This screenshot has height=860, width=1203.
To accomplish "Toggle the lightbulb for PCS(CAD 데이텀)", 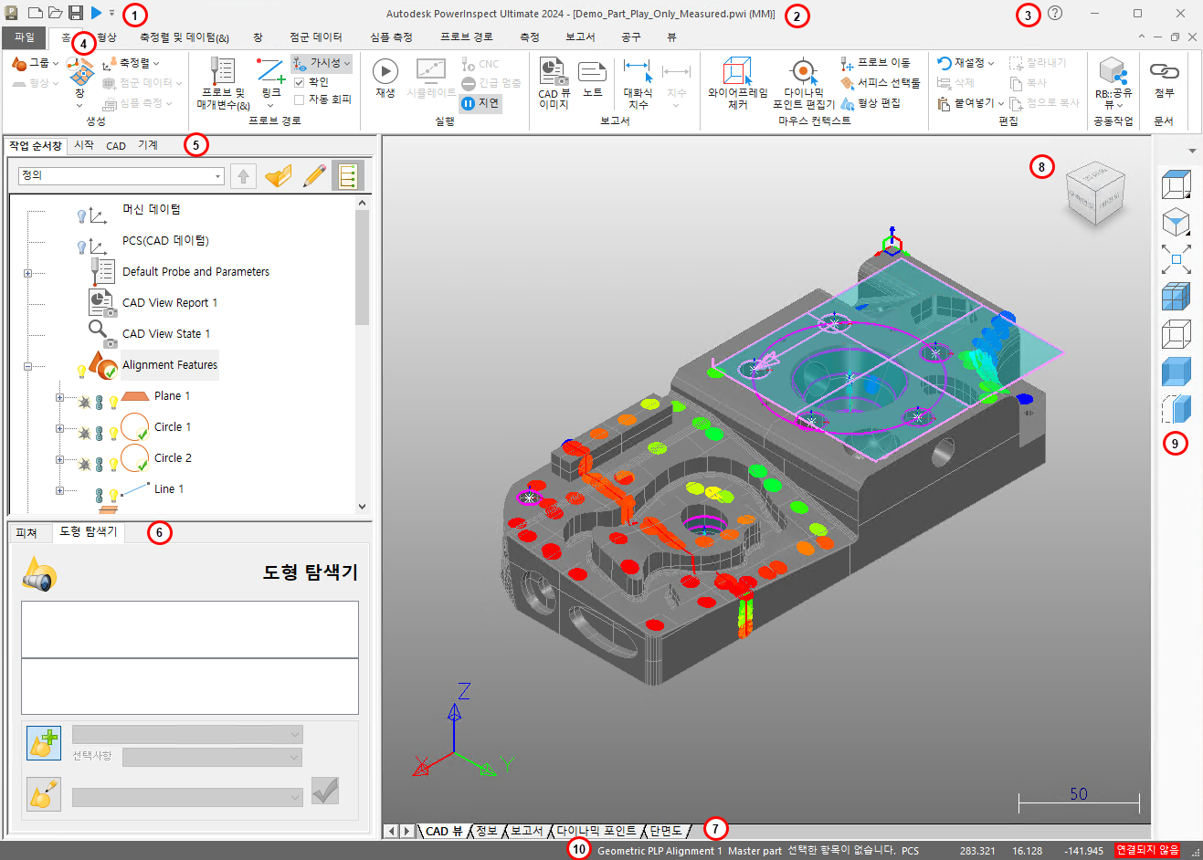I will click(81, 246).
